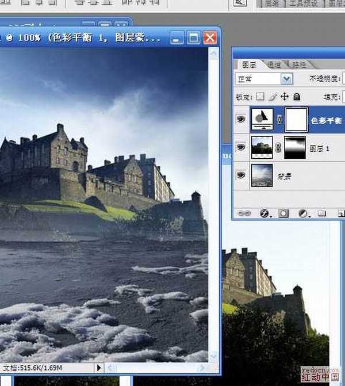This screenshot has height=386, width=345.
Task: Toggle visibility of 图层 1
Action: coord(241,148)
